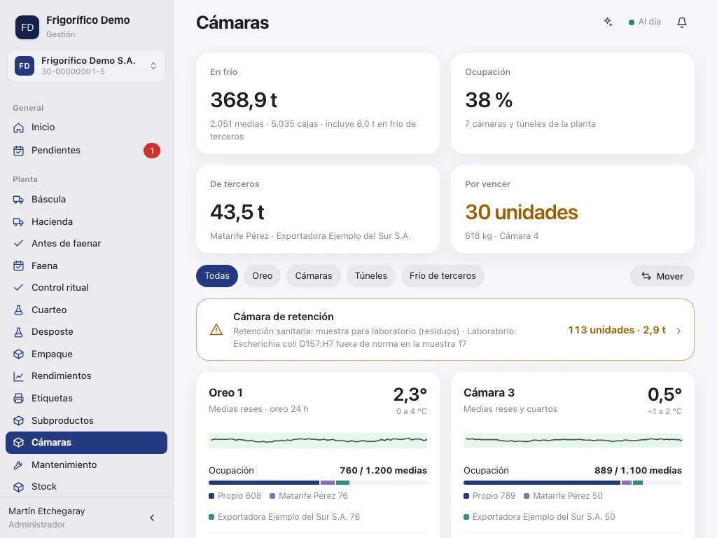
Task: Click the 'Propio 789' legend entry
Action: point(489,496)
